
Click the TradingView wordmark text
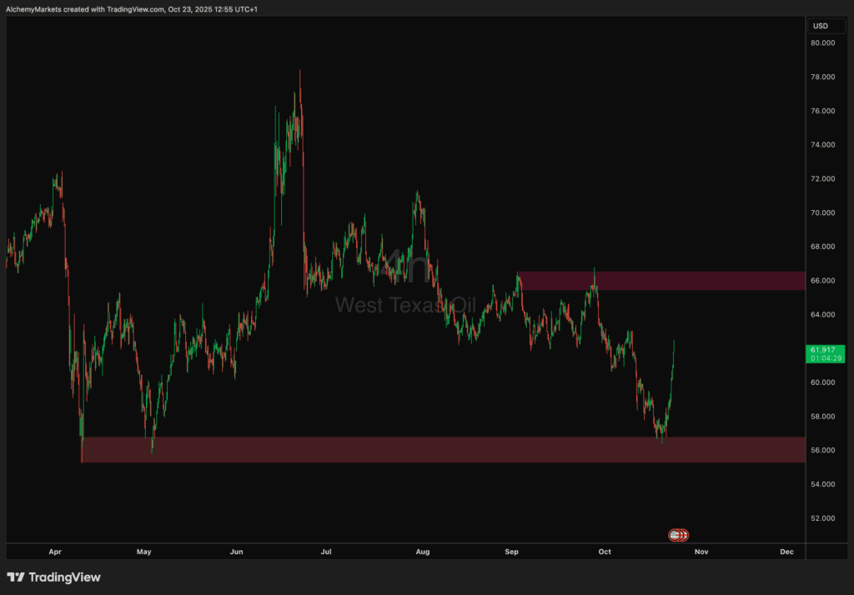coord(64,577)
